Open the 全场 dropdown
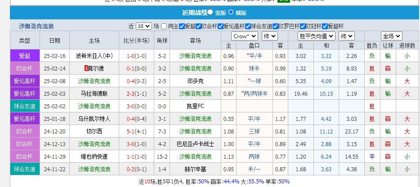The width and height of the screenshot is (420, 187). click(391, 36)
